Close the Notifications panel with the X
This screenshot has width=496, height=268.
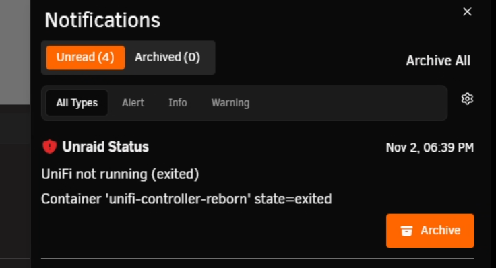pos(467,11)
